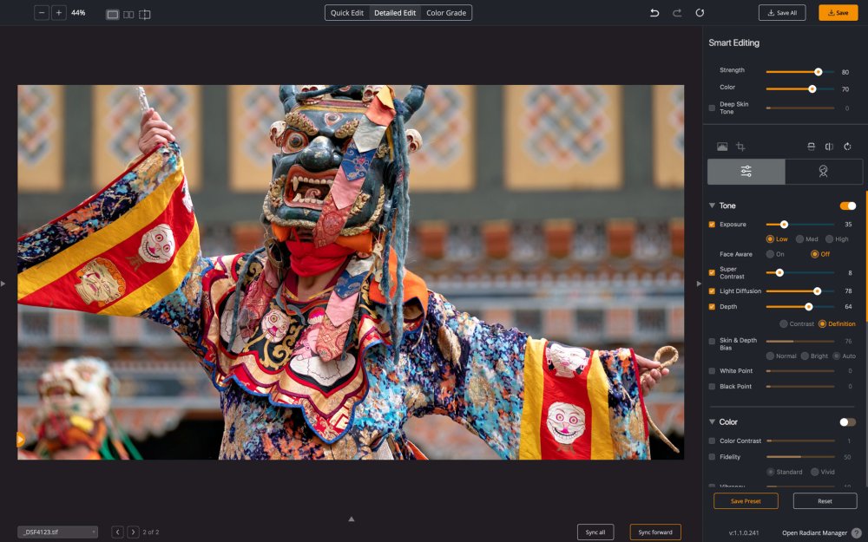Select Depth Definition radio option
The image size is (868, 542).
pyautogui.click(x=822, y=323)
